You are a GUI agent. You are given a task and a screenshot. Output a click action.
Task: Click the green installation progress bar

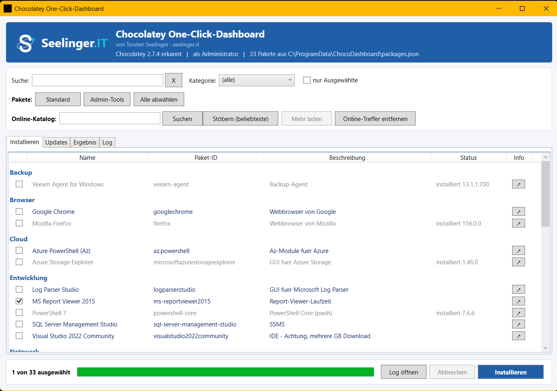click(x=225, y=372)
